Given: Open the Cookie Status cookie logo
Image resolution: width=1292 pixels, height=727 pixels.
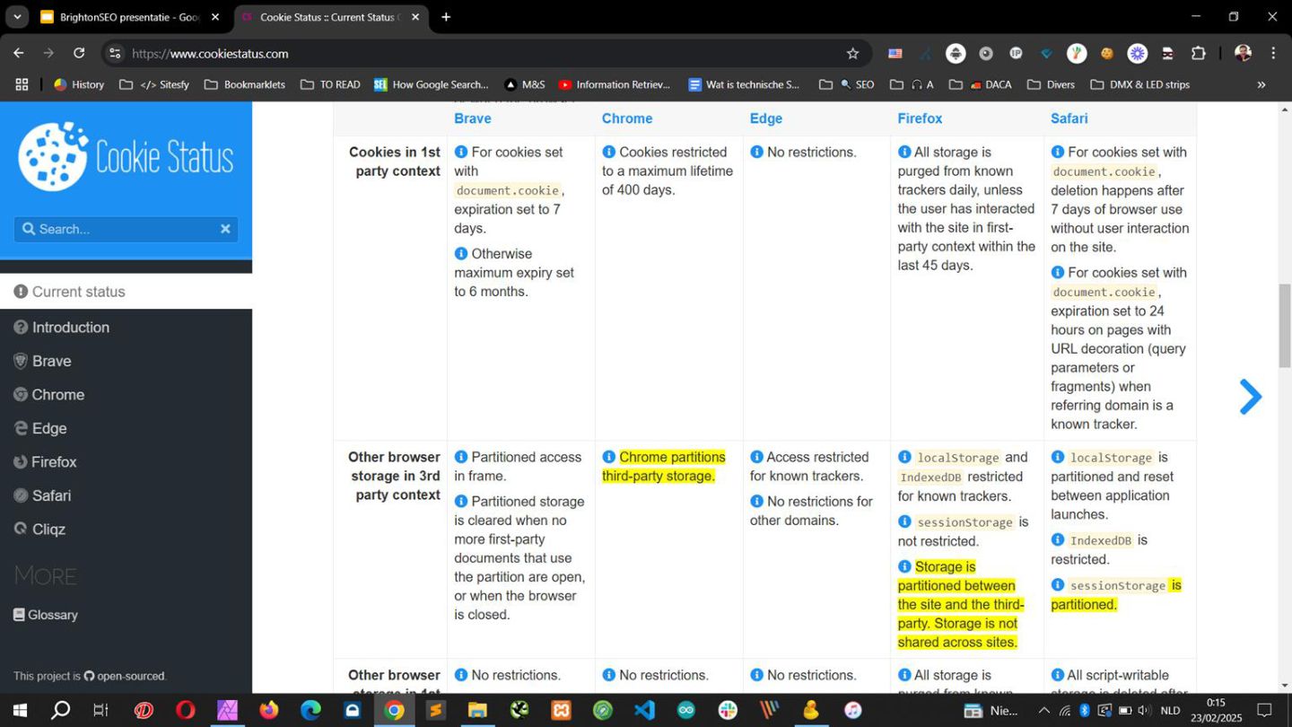Looking at the screenshot, I should 126,157.
